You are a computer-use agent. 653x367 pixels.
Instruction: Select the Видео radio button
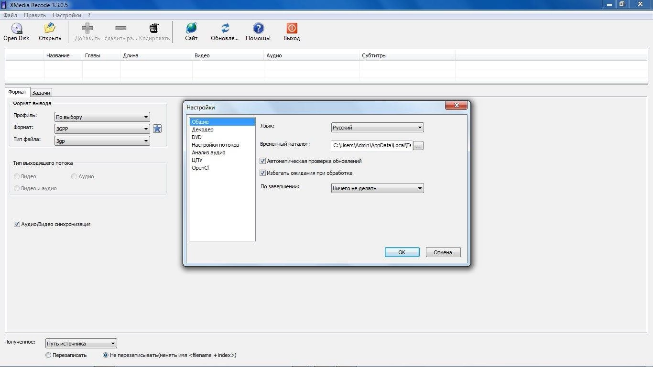click(17, 176)
